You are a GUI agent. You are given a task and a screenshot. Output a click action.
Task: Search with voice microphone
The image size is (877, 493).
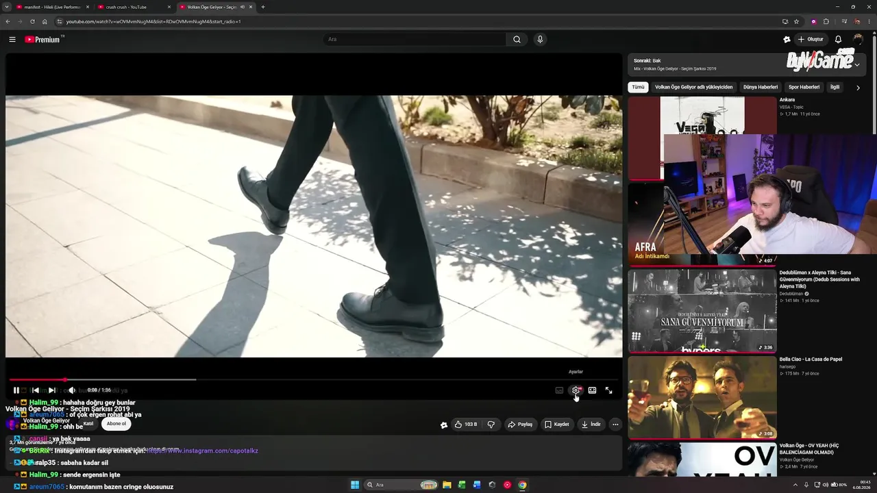[540, 39]
